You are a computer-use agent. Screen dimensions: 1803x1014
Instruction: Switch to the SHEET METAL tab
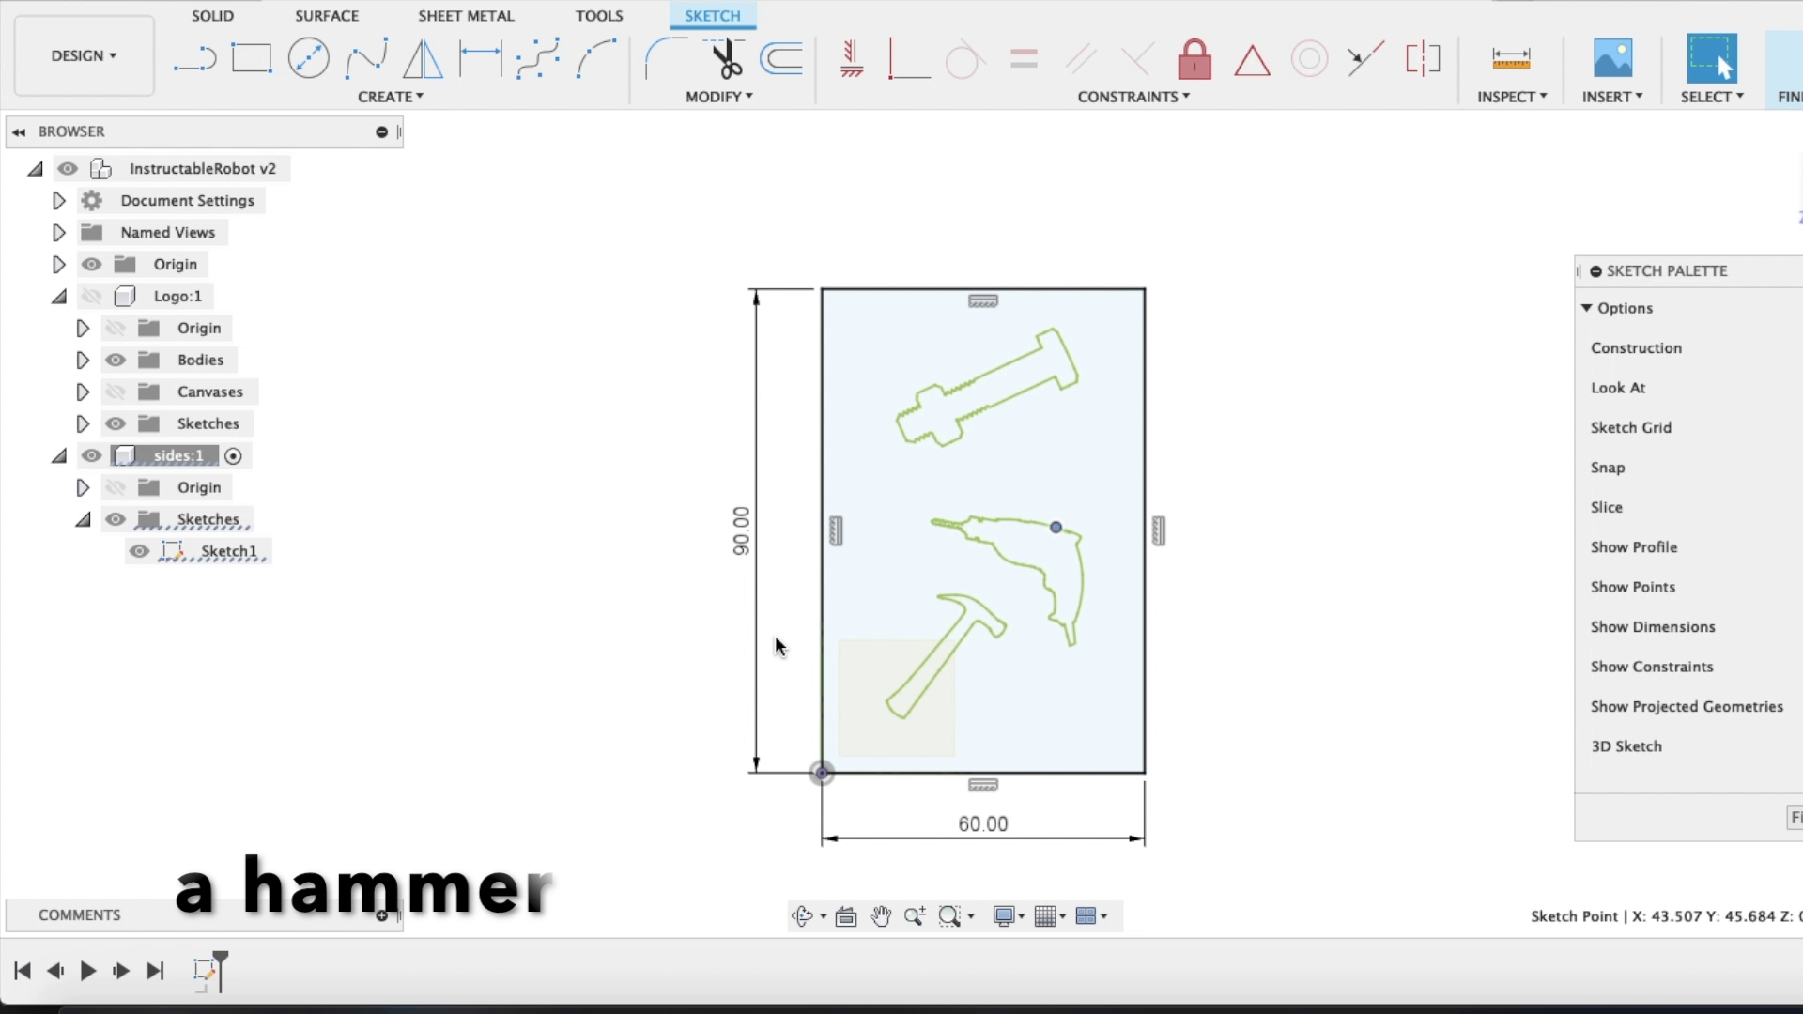point(466,16)
